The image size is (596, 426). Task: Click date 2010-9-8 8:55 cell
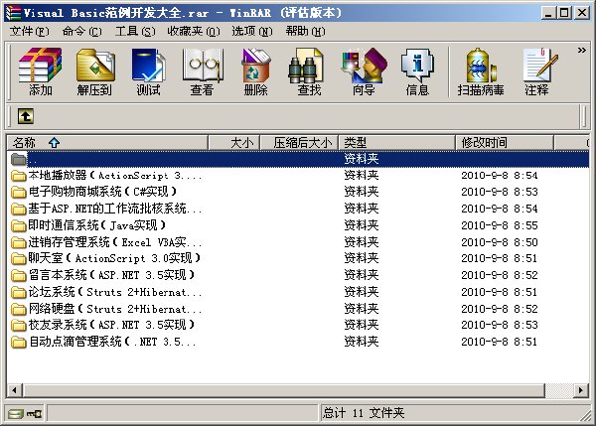500,225
